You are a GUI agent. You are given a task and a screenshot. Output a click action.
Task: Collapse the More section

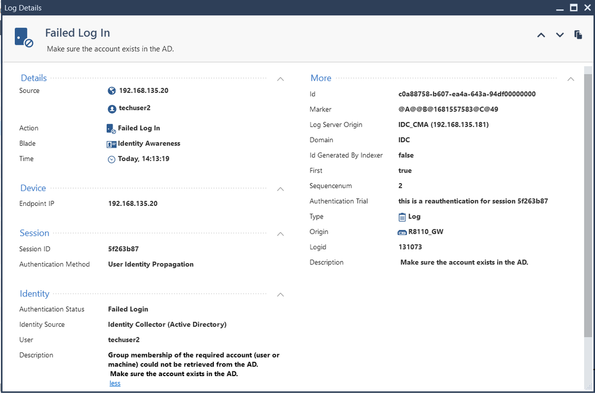[571, 79]
